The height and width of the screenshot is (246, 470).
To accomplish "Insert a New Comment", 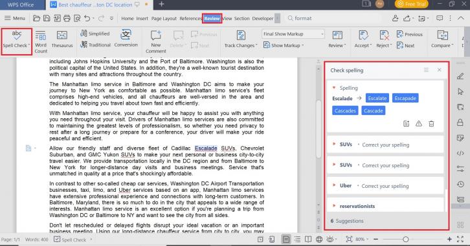I will (x=156, y=42).
